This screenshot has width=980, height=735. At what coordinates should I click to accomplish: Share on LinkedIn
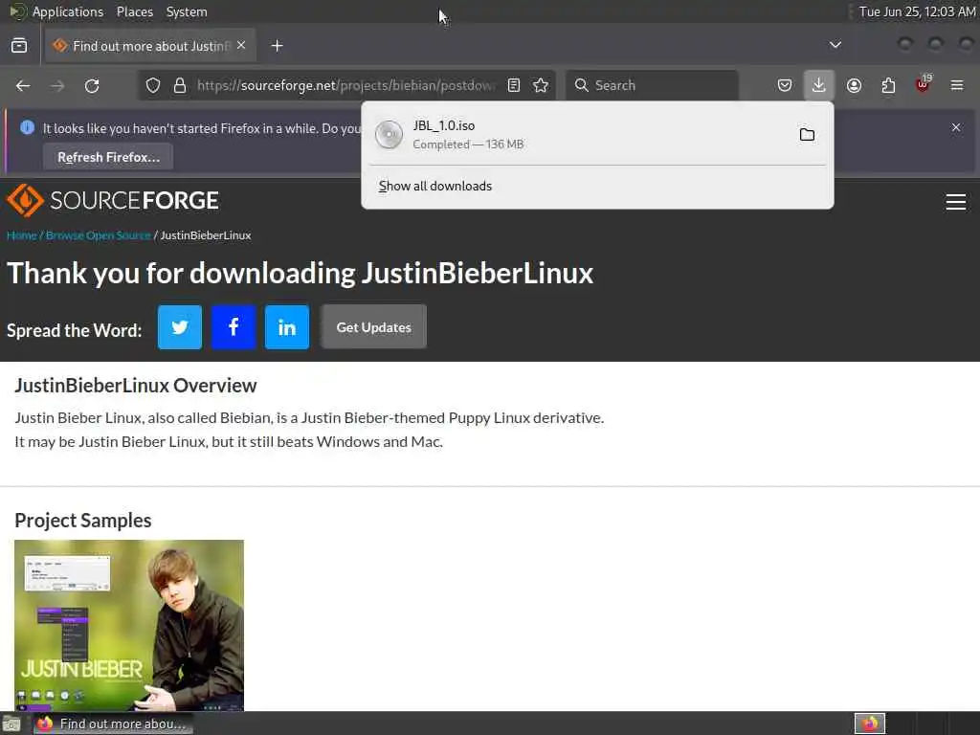point(287,327)
